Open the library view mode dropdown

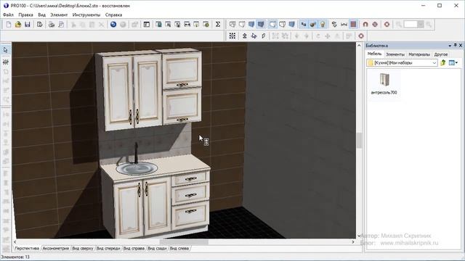tap(453, 63)
